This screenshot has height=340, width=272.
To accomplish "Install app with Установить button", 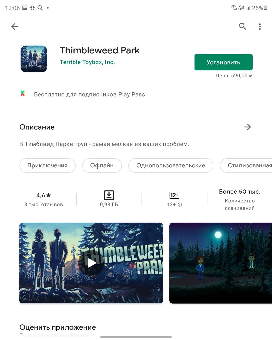I will (223, 62).
